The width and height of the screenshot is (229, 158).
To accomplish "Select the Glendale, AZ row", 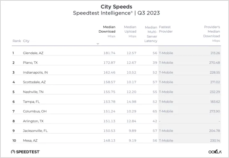I will pyautogui.click(x=33, y=53).
